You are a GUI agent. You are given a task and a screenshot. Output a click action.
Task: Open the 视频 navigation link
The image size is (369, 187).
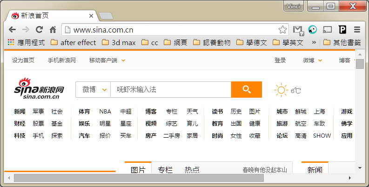tap(151, 123)
